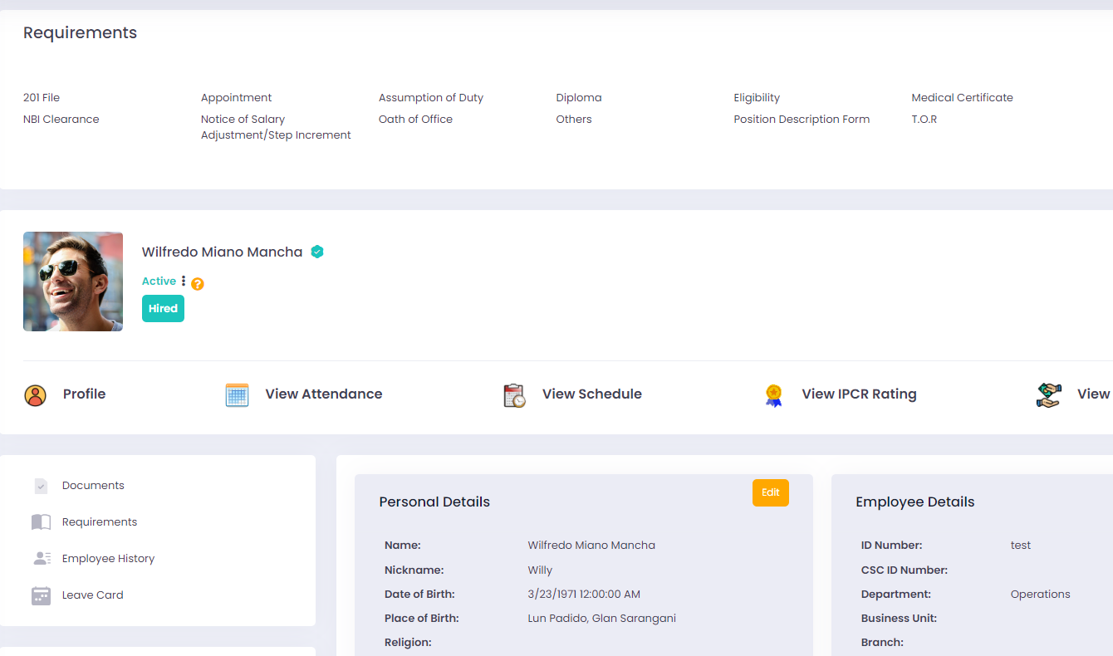Switch to View Attendance tab
1113x656 pixels.
tap(324, 394)
